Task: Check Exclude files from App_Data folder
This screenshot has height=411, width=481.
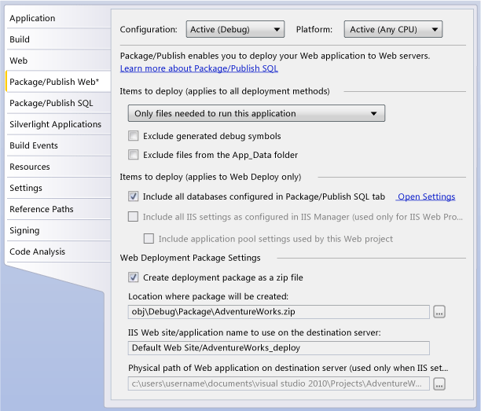Action: click(x=133, y=155)
